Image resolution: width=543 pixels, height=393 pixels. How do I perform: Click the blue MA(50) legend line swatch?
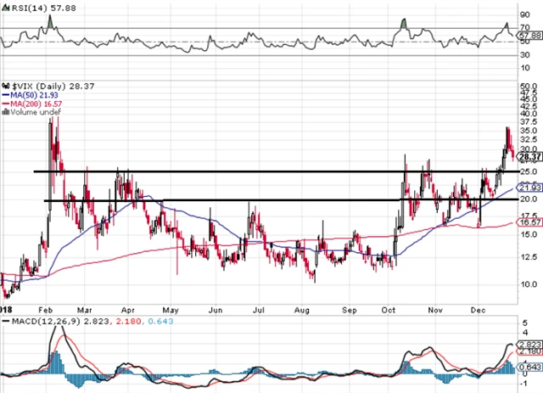pos(4,94)
